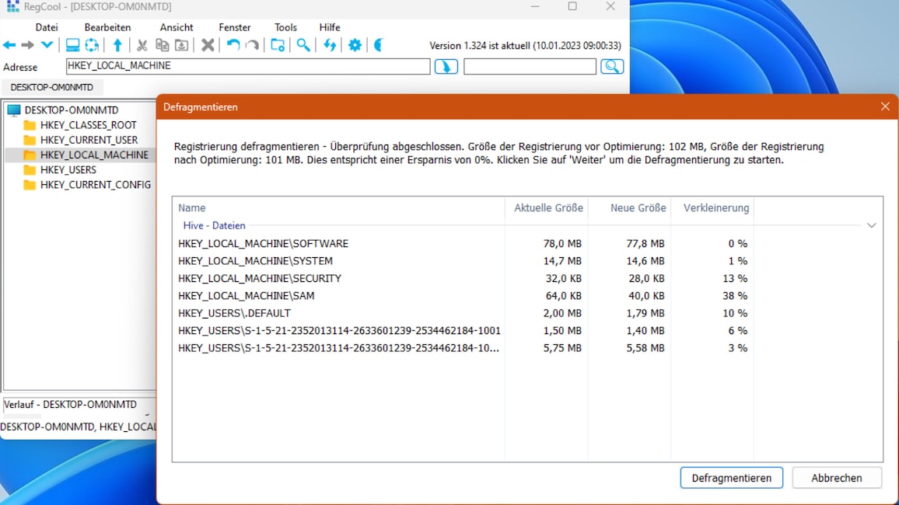This screenshot has width=899, height=505.
Task: Collapse the Hive - Dateien group chevron
Action: [x=872, y=225]
